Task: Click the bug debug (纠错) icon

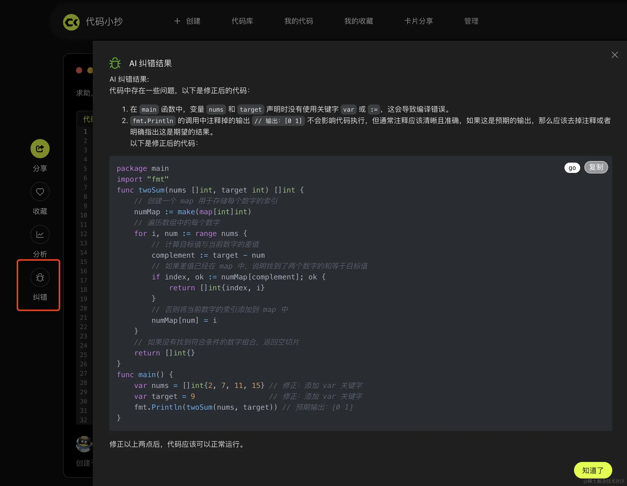Action: click(x=40, y=277)
